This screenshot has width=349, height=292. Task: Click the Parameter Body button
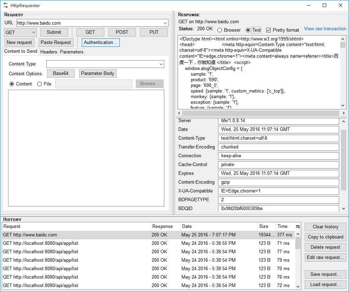point(98,74)
